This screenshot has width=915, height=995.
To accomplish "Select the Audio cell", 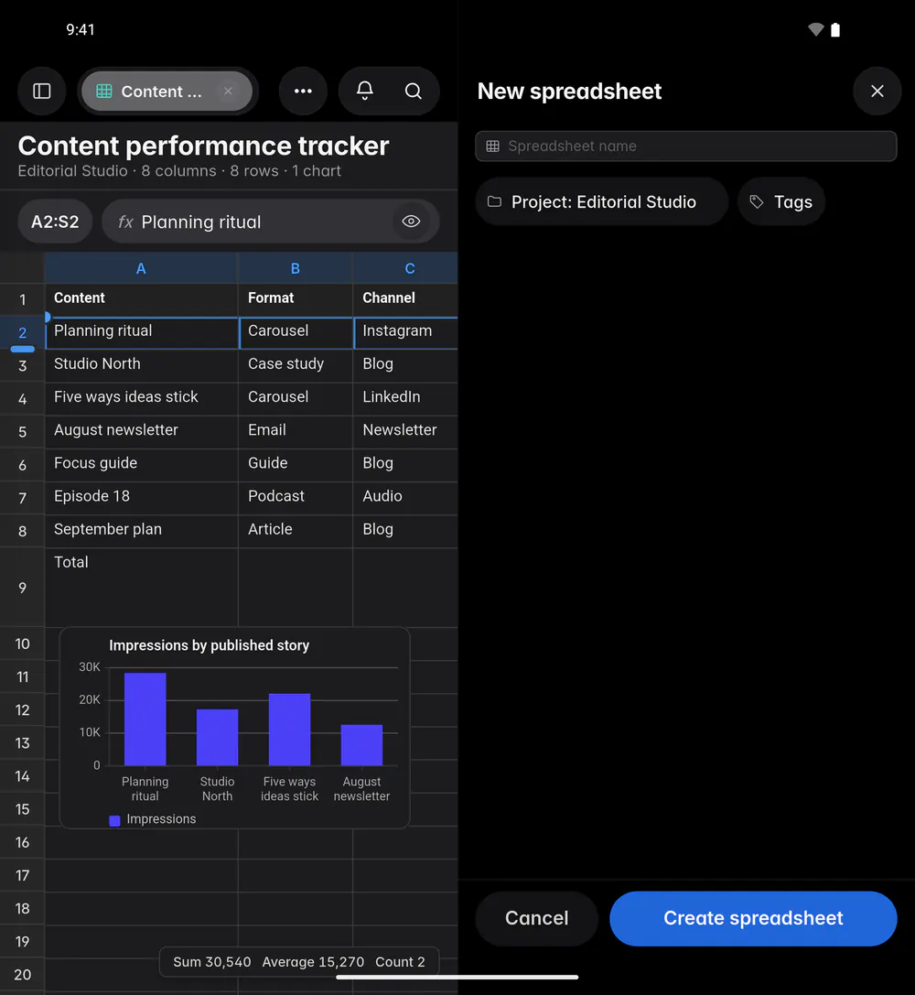I will (x=406, y=496).
